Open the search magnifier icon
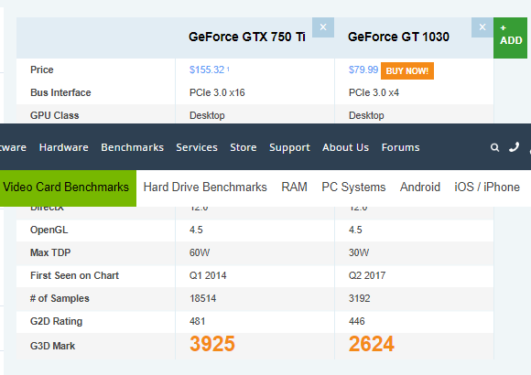Viewport: 531px width, 375px height. (494, 147)
